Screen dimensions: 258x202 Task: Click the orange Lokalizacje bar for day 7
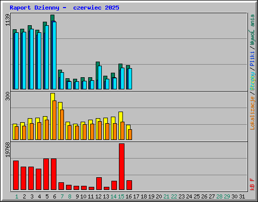[62, 125]
